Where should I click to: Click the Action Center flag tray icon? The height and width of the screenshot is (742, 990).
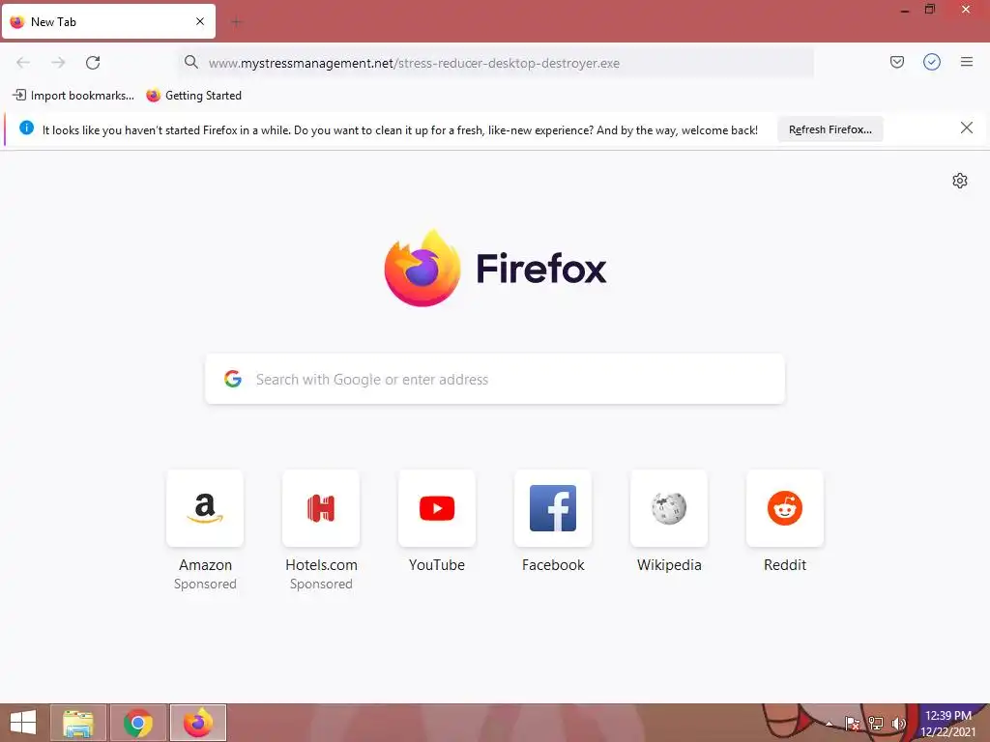pyautogui.click(x=852, y=724)
